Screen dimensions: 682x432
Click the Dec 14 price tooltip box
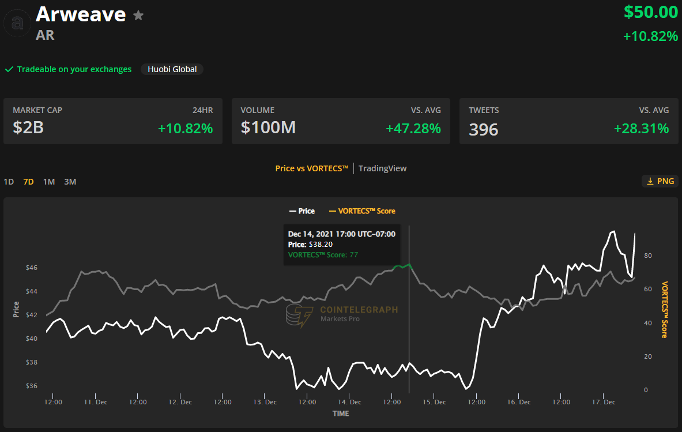coord(342,245)
